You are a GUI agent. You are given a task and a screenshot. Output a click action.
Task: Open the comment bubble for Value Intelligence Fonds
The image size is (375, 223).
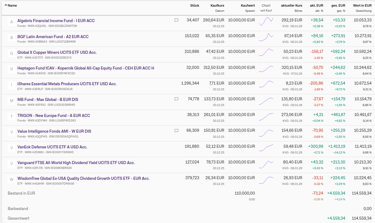click(176, 131)
